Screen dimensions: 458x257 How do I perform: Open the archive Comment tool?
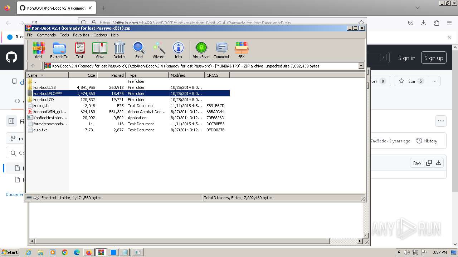tap(221, 50)
